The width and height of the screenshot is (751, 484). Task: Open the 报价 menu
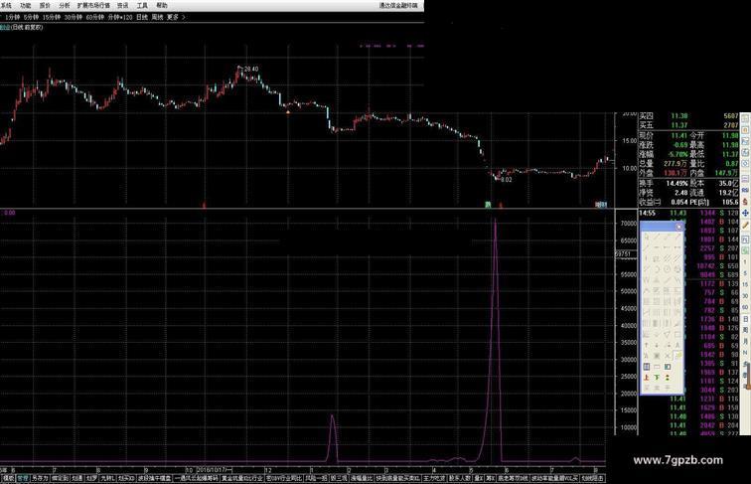(45, 5)
